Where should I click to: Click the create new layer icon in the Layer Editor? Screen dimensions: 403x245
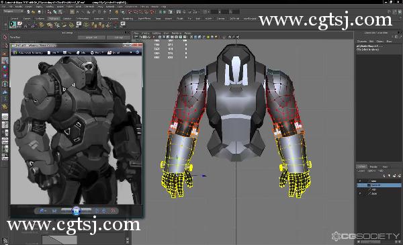(394, 176)
